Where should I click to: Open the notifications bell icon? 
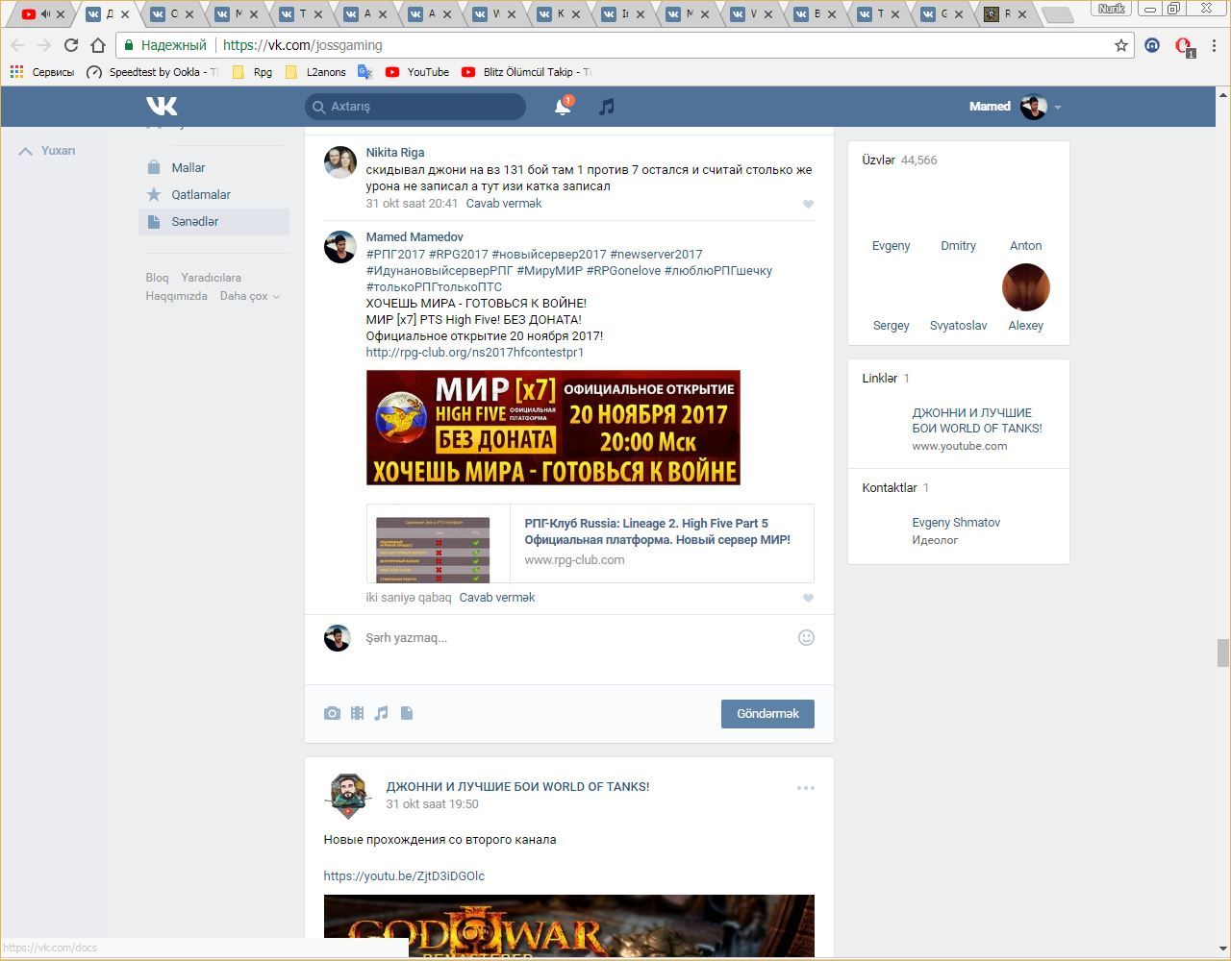(x=563, y=107)
